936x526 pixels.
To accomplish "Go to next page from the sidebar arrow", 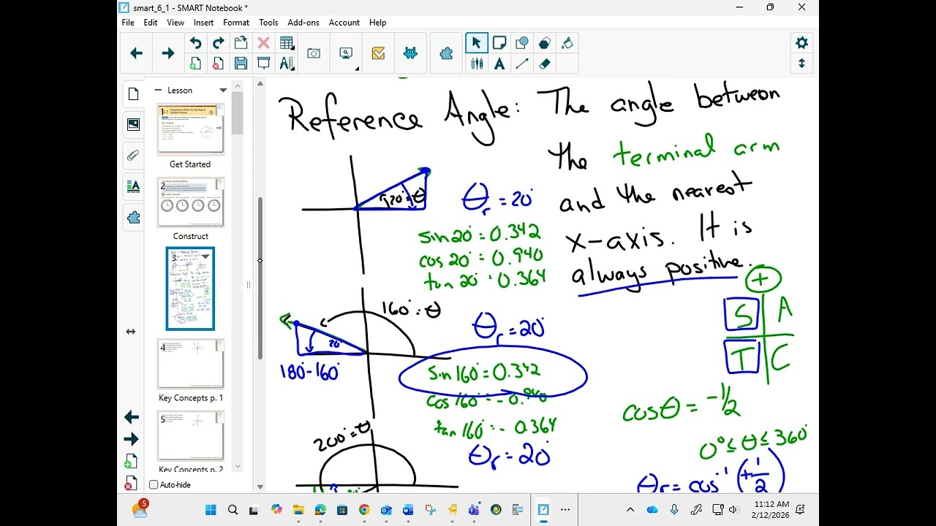I will coord(132,439).
